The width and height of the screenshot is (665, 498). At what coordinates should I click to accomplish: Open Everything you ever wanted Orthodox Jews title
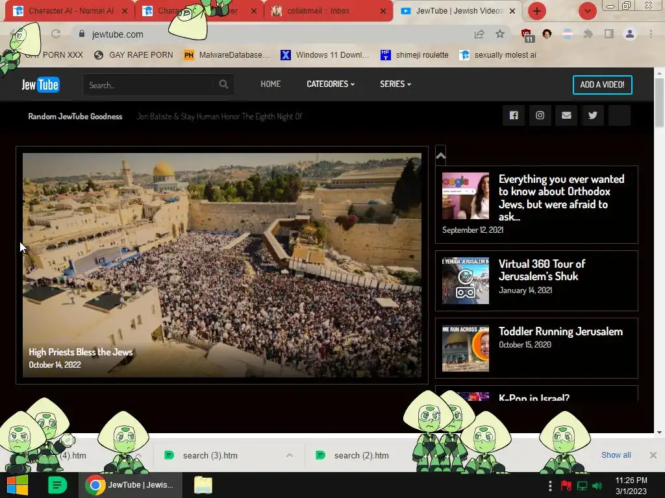point(561,197)
